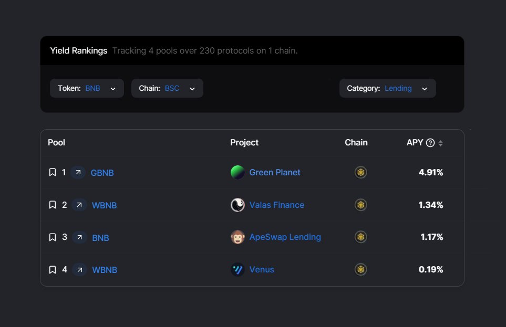Bookmark the GBNB pool row
The width and height of the screenshot is (506, 327).
[x=52, y=172]
